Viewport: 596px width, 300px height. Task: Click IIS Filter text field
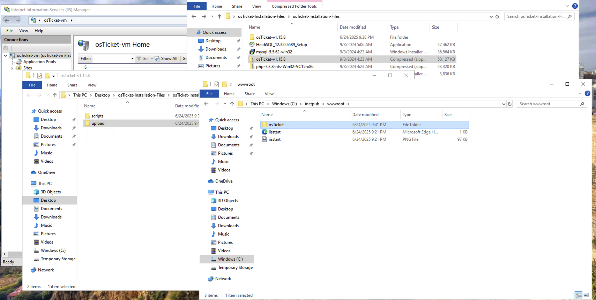[111, 59]
